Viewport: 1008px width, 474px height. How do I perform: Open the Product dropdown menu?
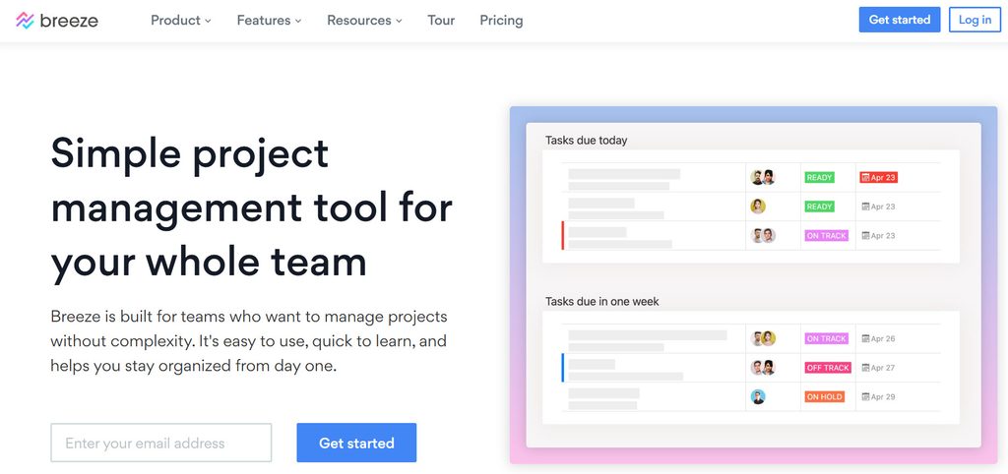tap(181, 21)
